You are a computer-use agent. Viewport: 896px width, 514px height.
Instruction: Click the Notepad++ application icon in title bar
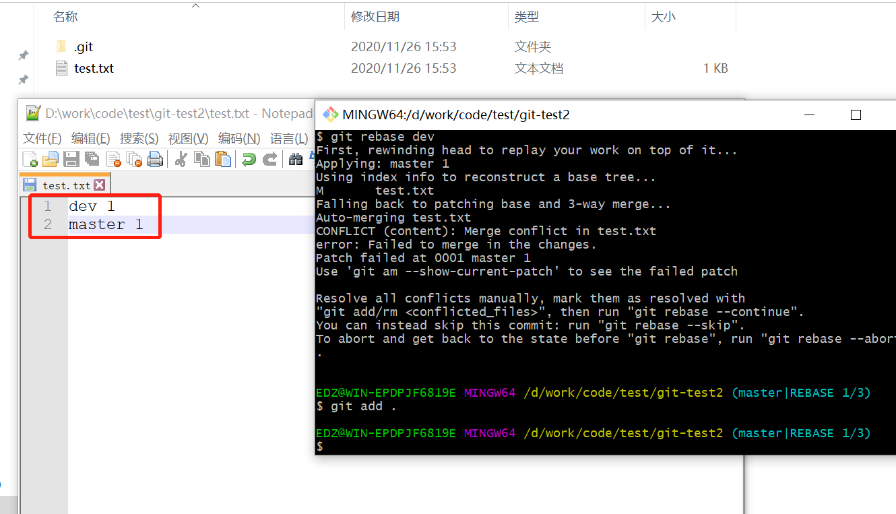click(33, 113)
